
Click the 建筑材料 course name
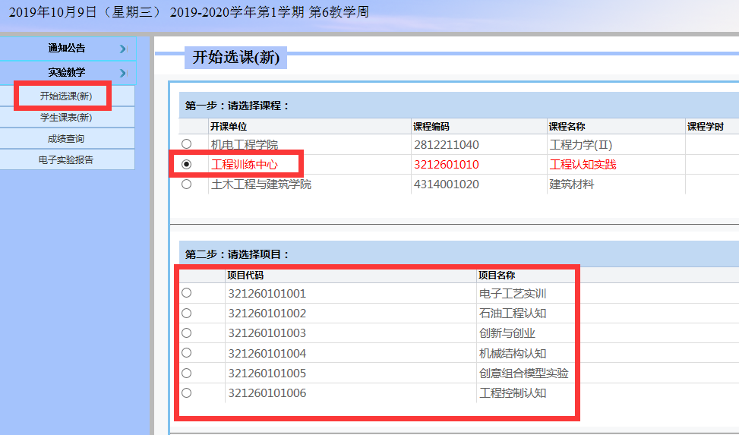[x=571, y=184]
